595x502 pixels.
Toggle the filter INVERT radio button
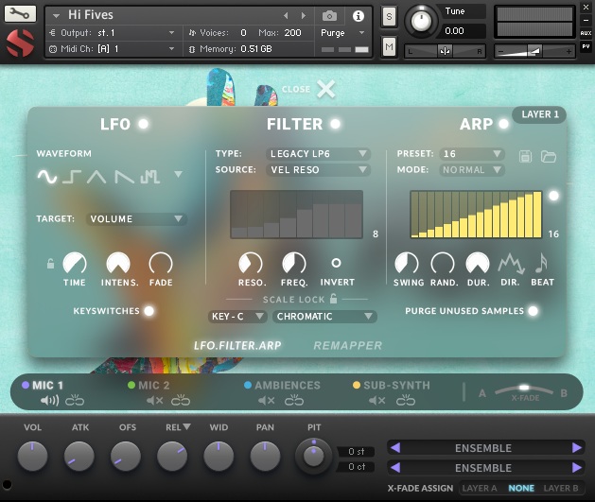click(x=336, y=263)
